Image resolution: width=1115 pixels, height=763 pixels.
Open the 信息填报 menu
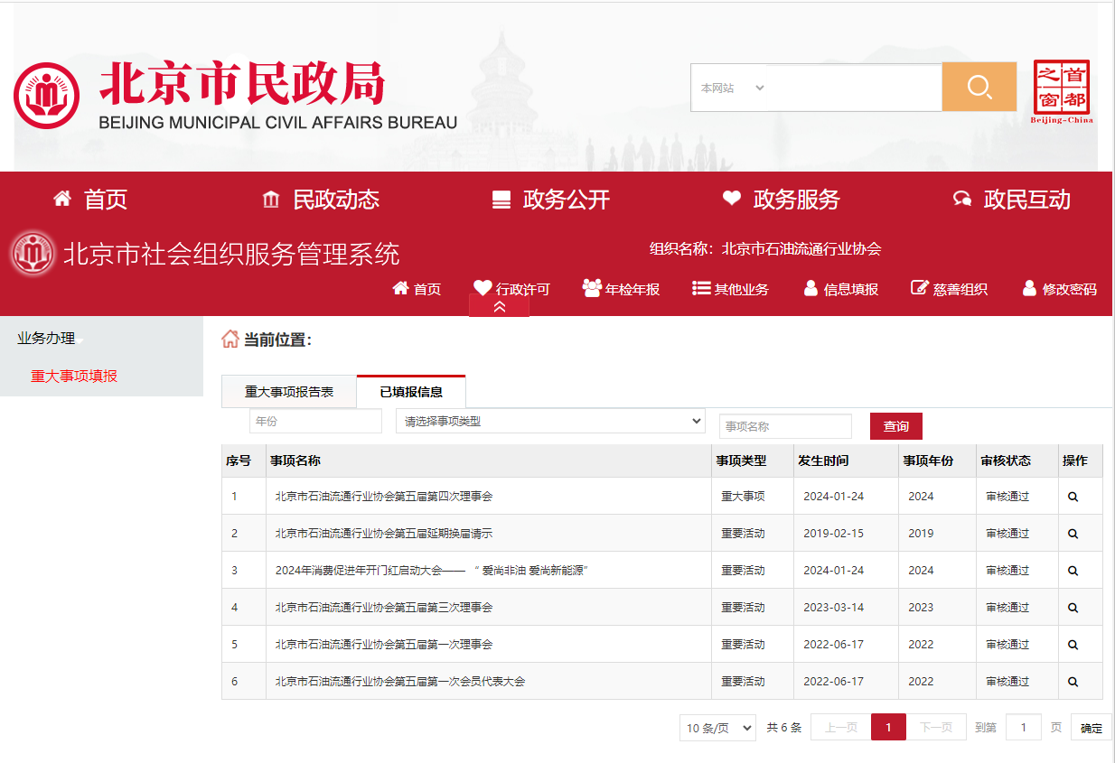tap(841, 289)
